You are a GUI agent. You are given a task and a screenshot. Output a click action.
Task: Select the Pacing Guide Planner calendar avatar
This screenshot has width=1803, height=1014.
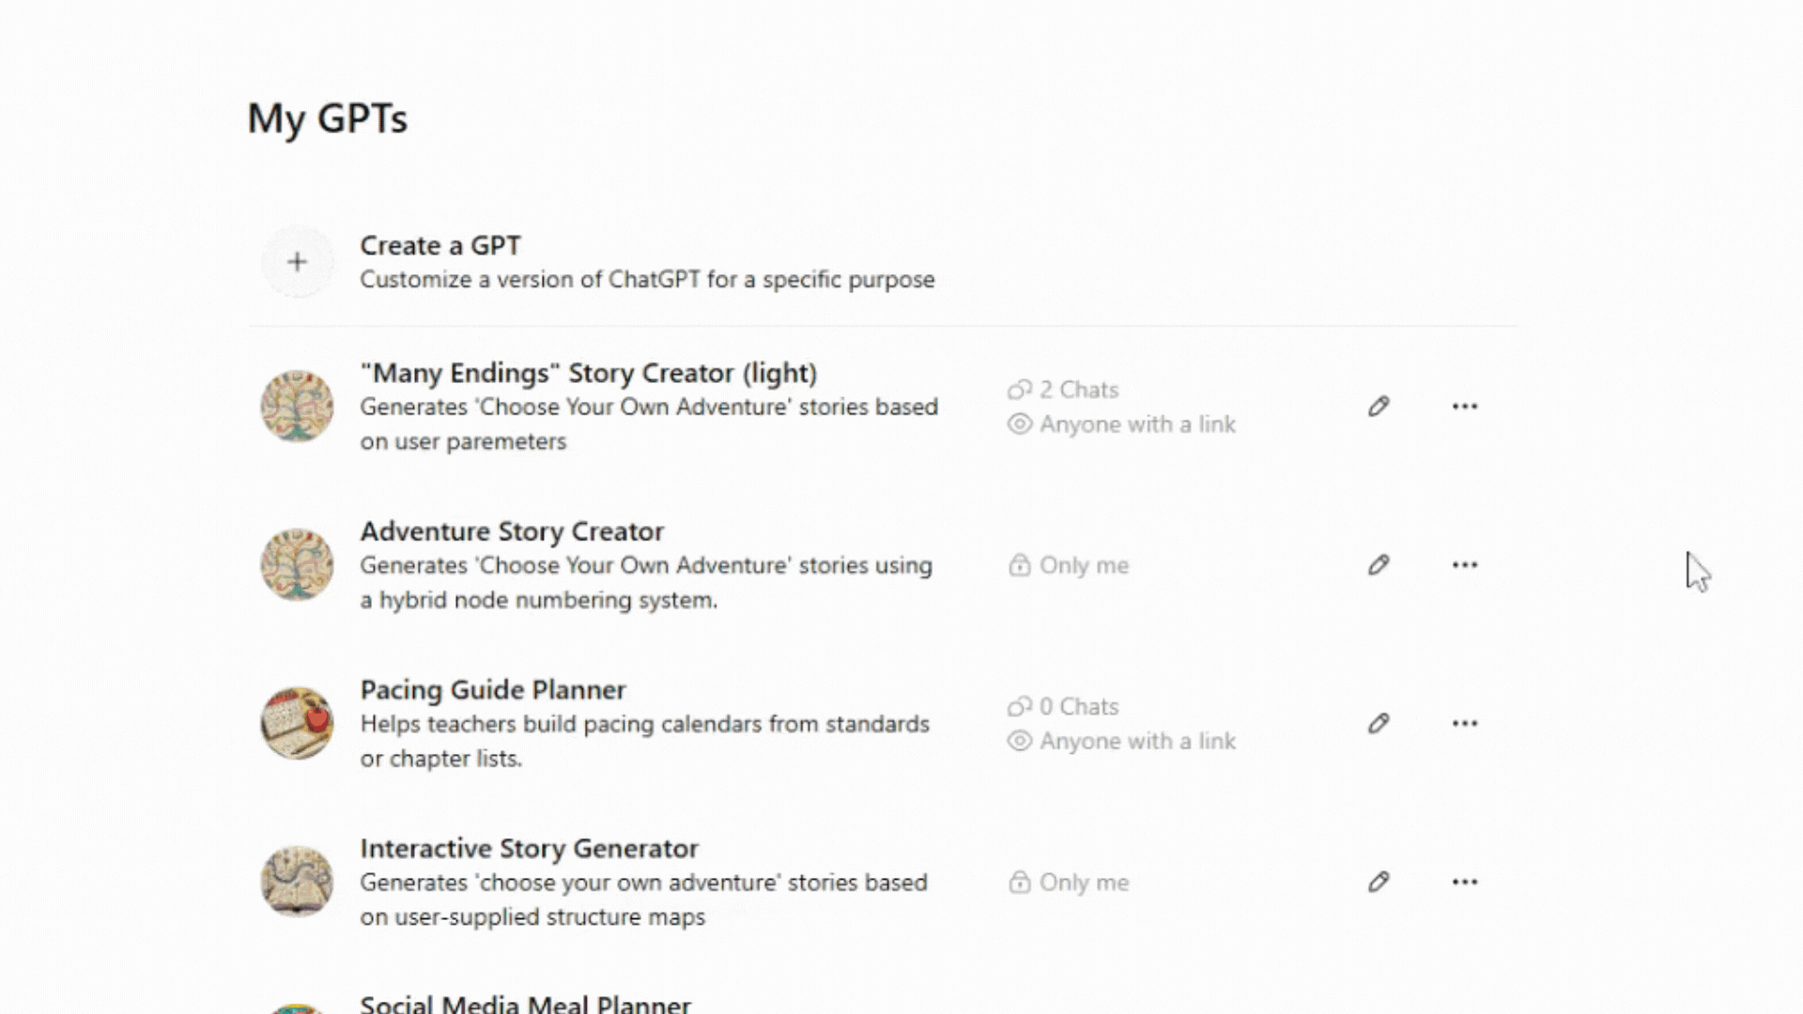pyautogui.click(x=297, y=724)
